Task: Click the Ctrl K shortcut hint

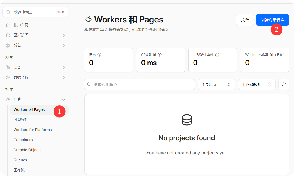Action: 60,12
